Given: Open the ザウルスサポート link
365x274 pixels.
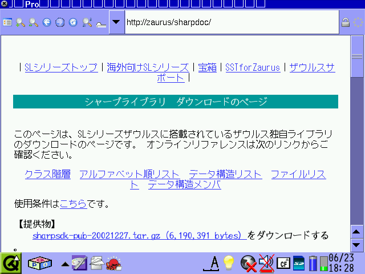Looking at the screenshot, I should (x=312, y=67).
